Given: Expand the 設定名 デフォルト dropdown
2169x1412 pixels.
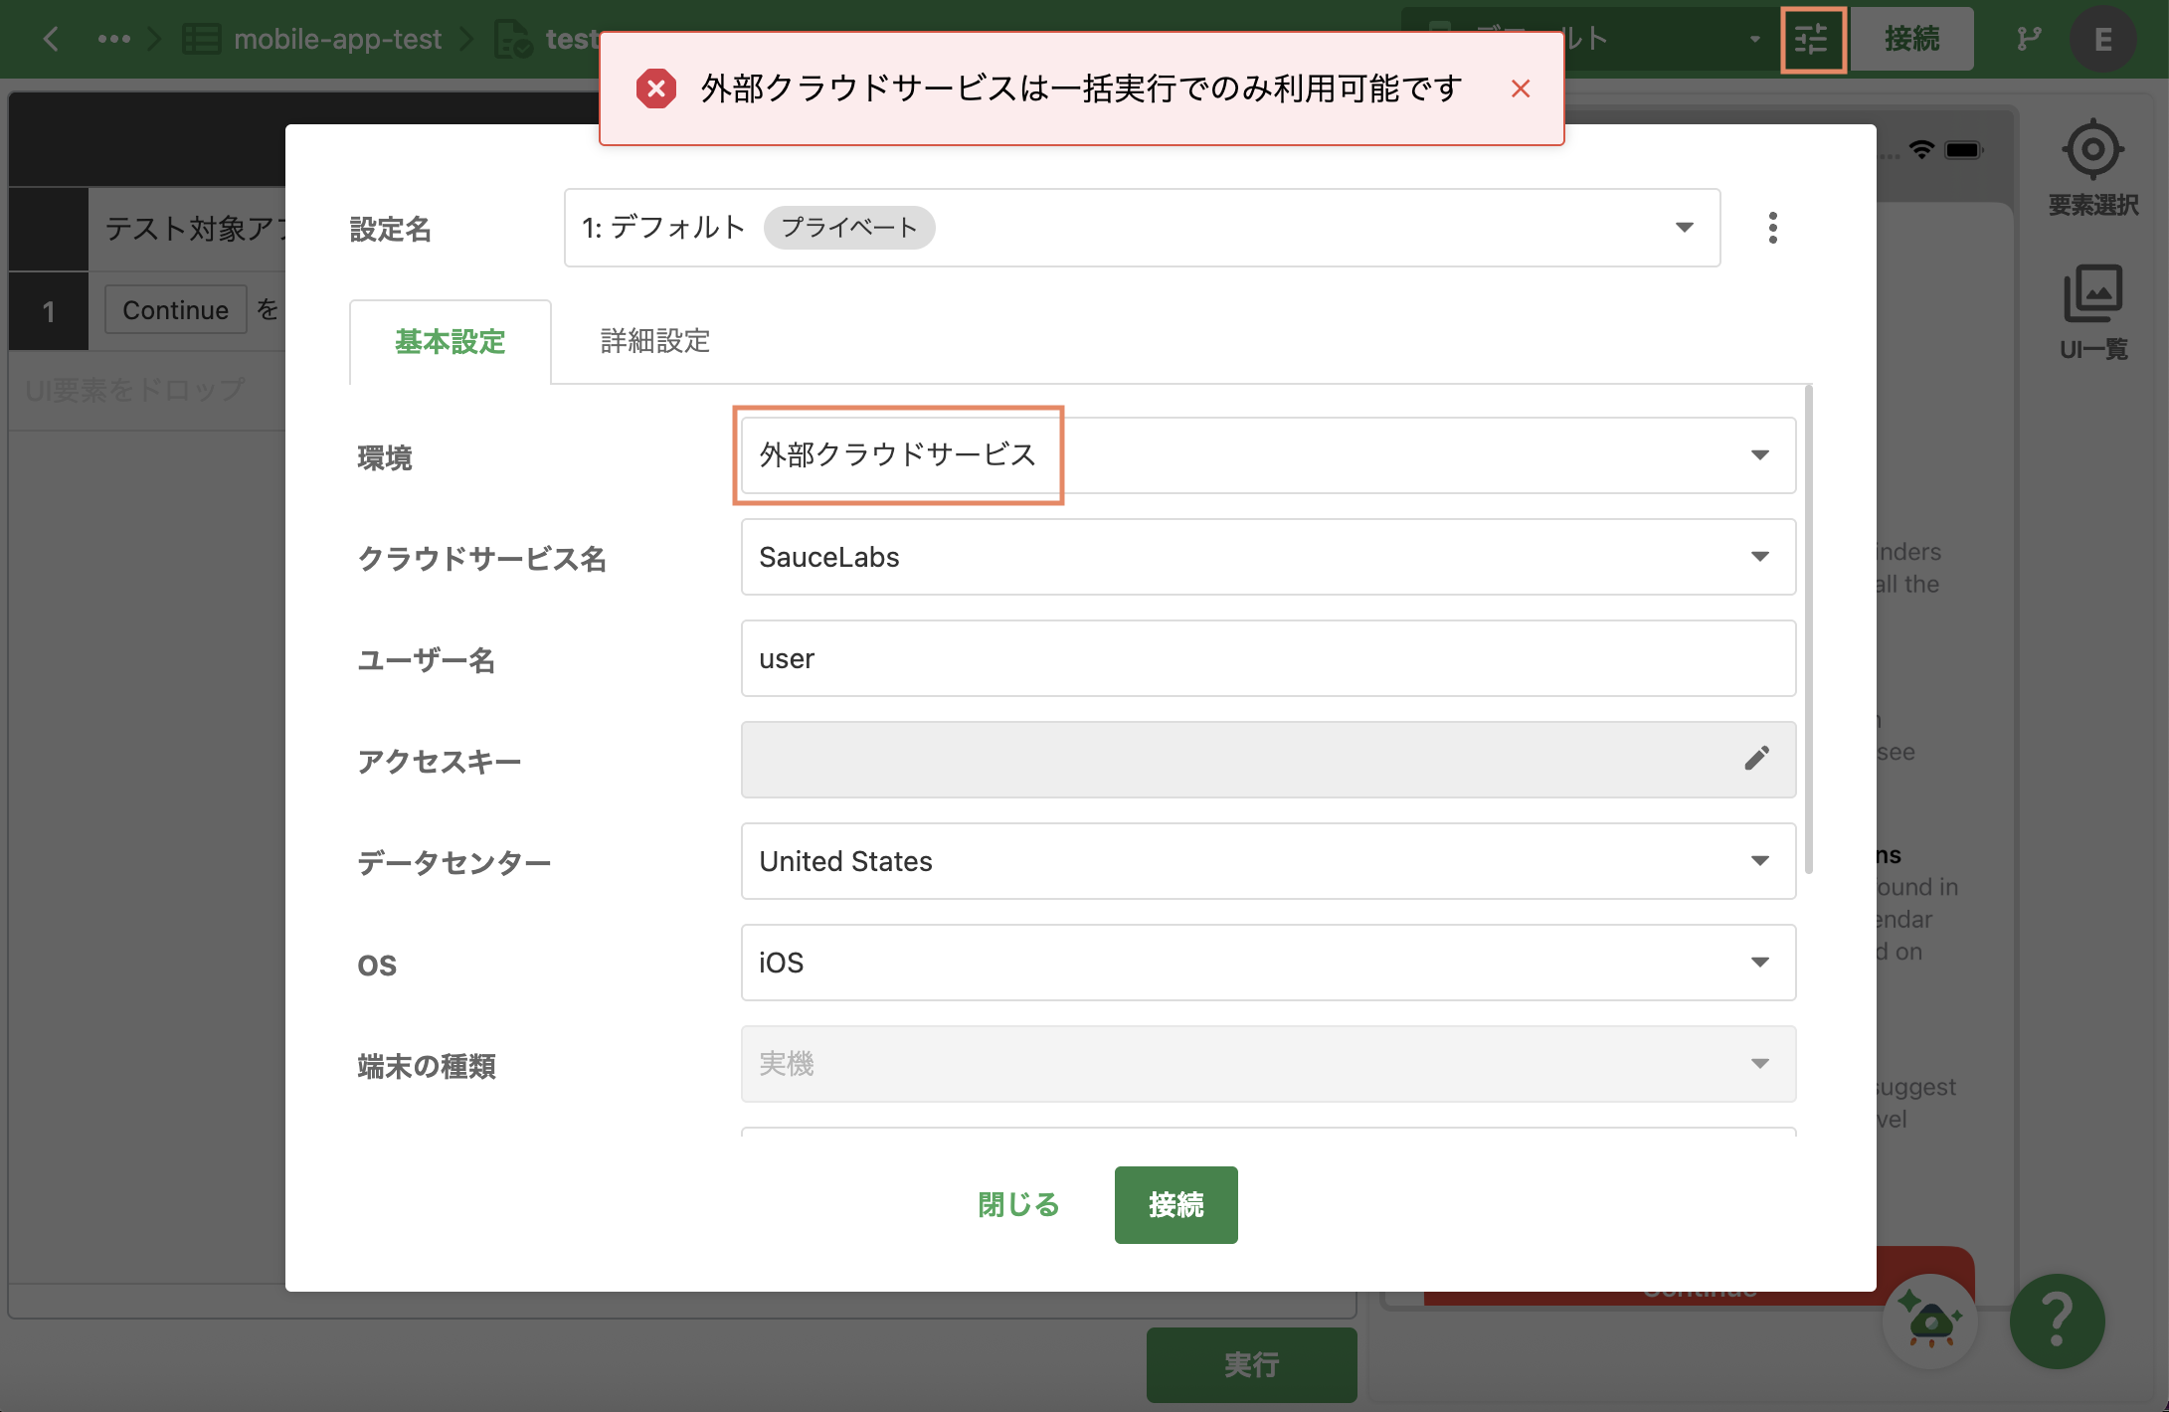Looking at the screenshot, I should [x=1142, y=228].
